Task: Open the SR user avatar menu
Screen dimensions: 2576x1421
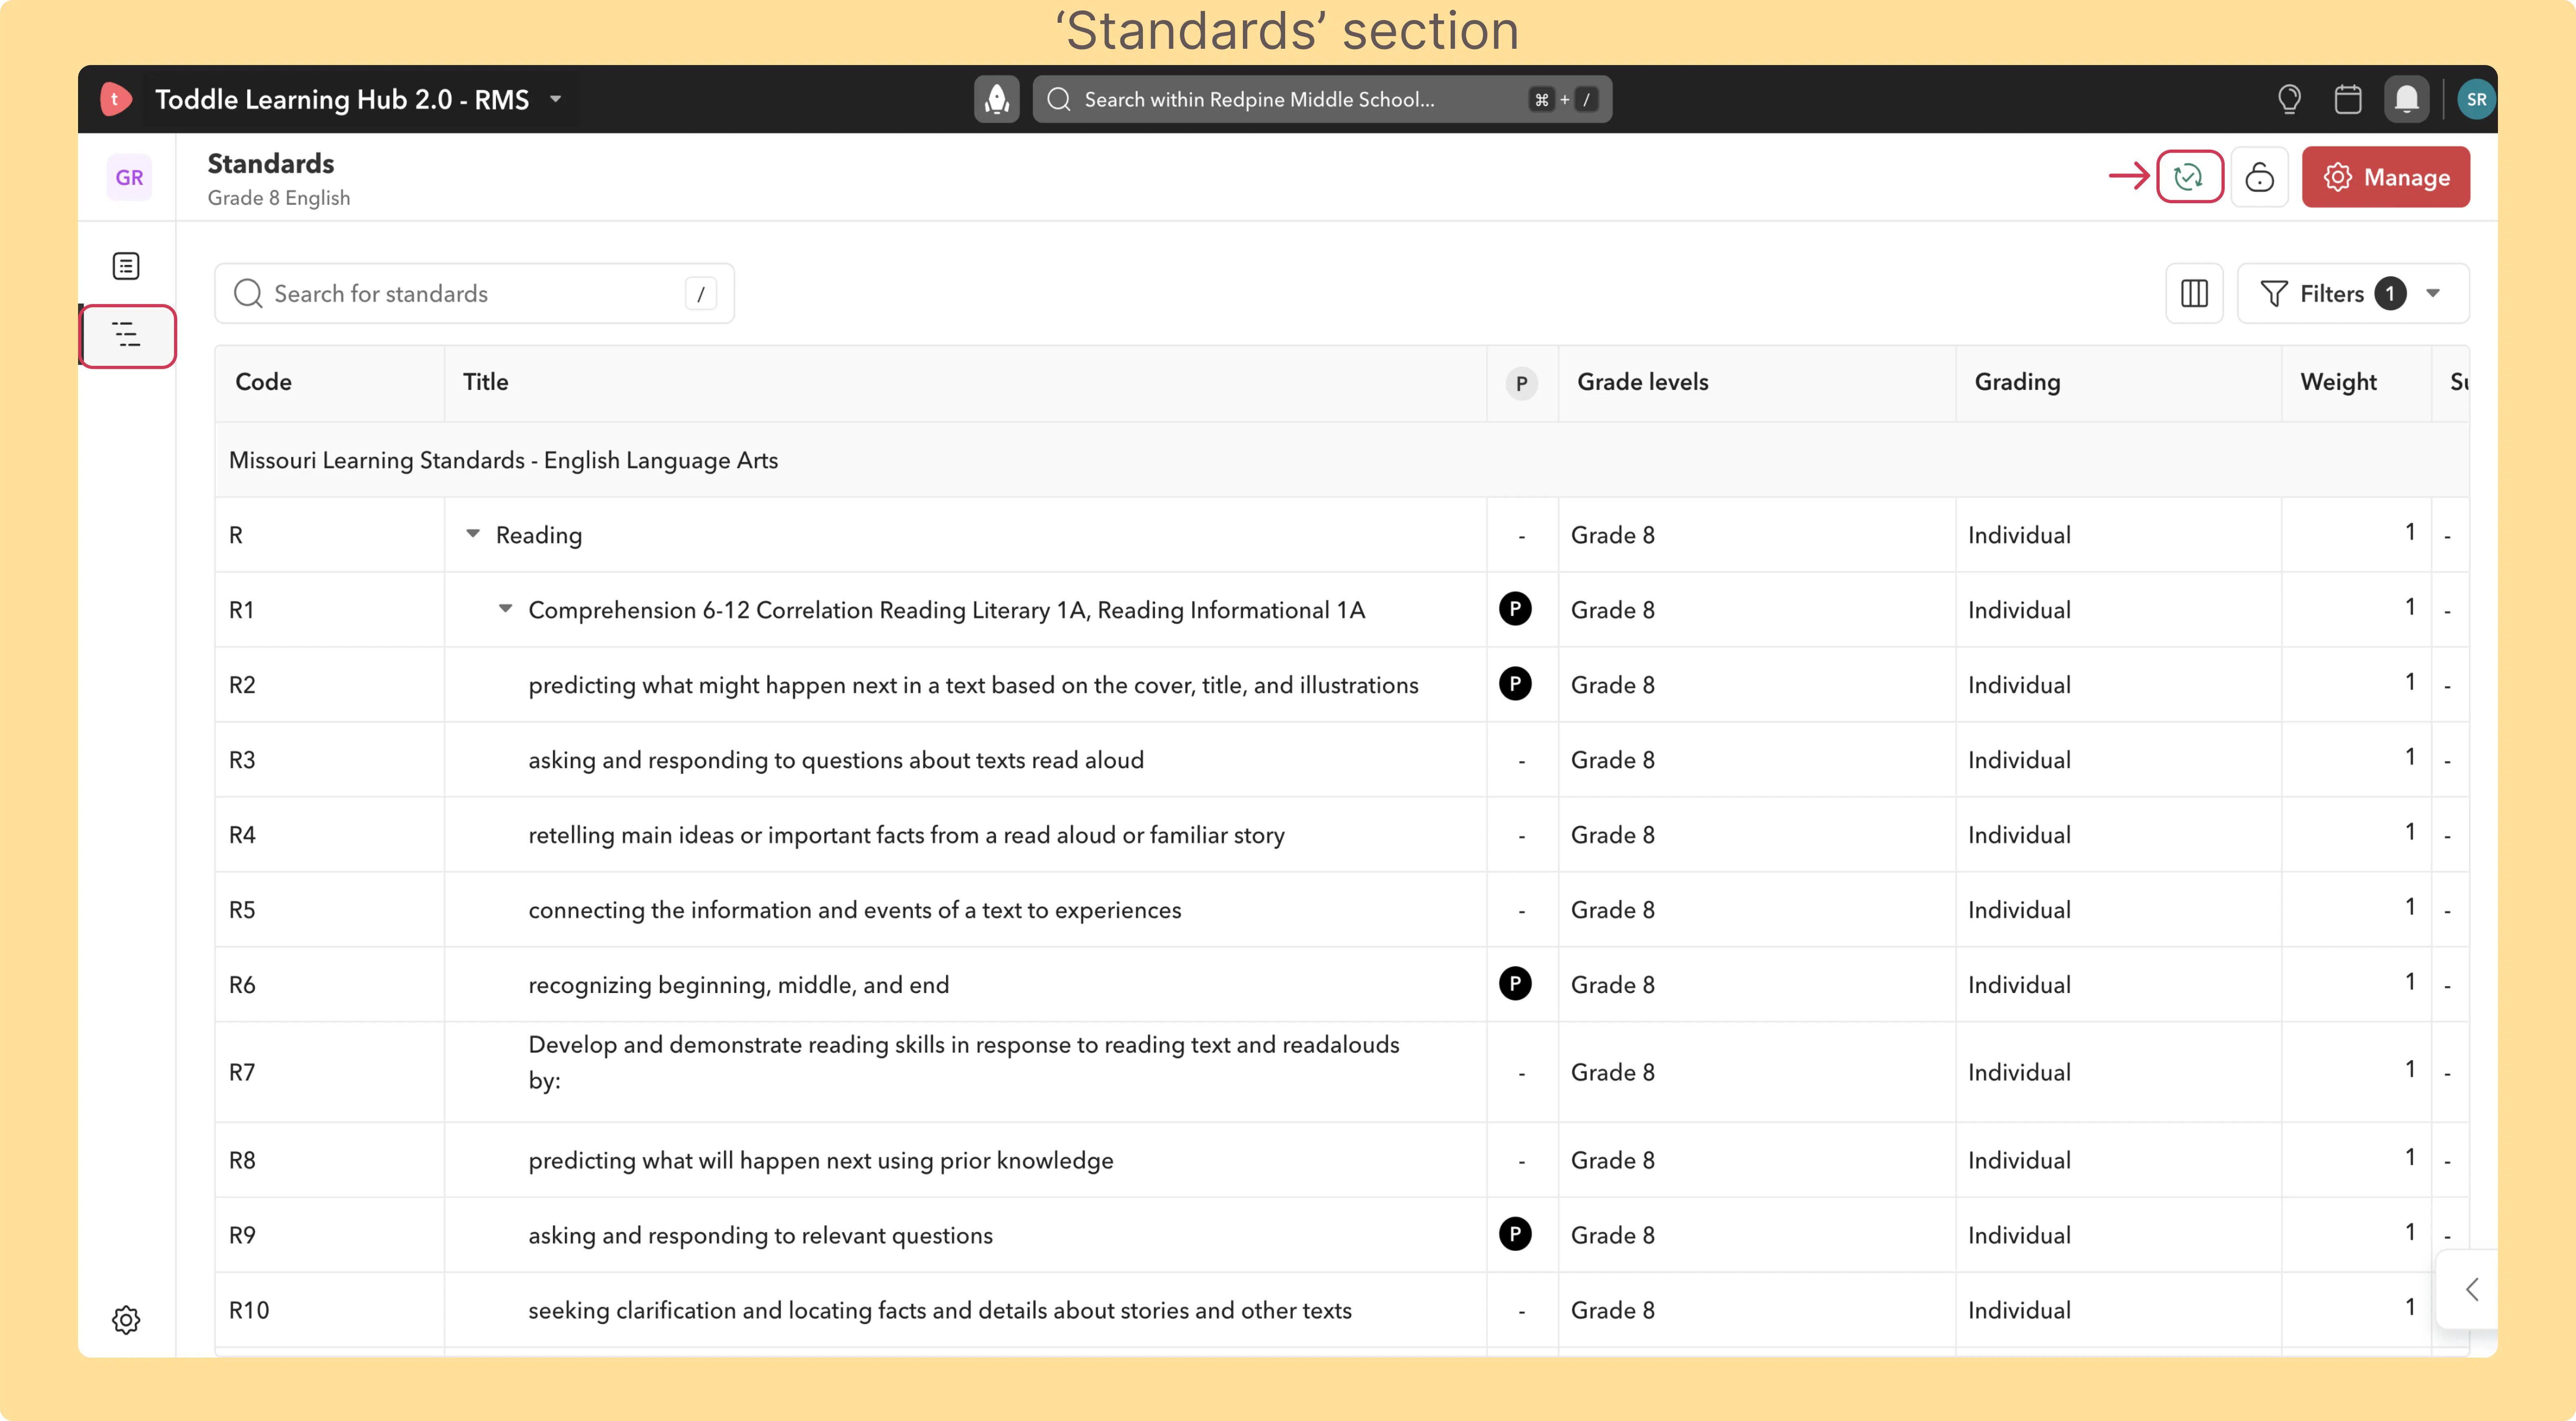Action: coord(2476,99)
